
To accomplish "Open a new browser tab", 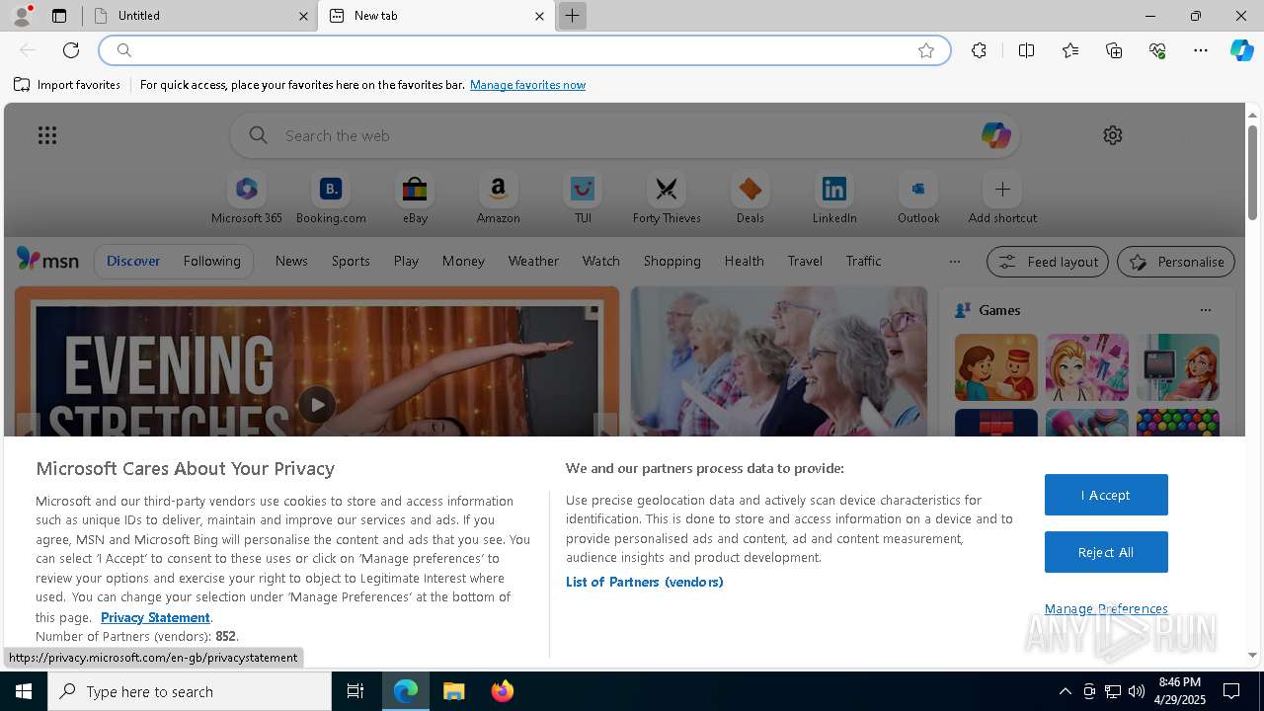I will tap(572, 16).
